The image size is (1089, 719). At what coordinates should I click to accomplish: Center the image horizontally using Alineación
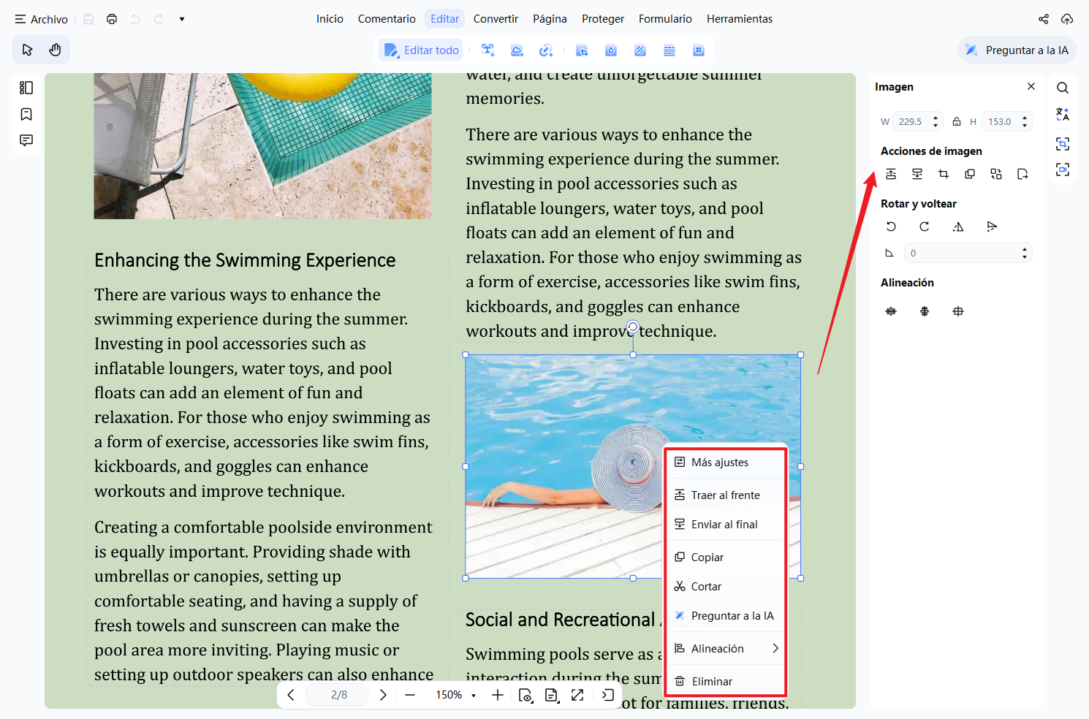pyautogui.click(x=891, y=311)
